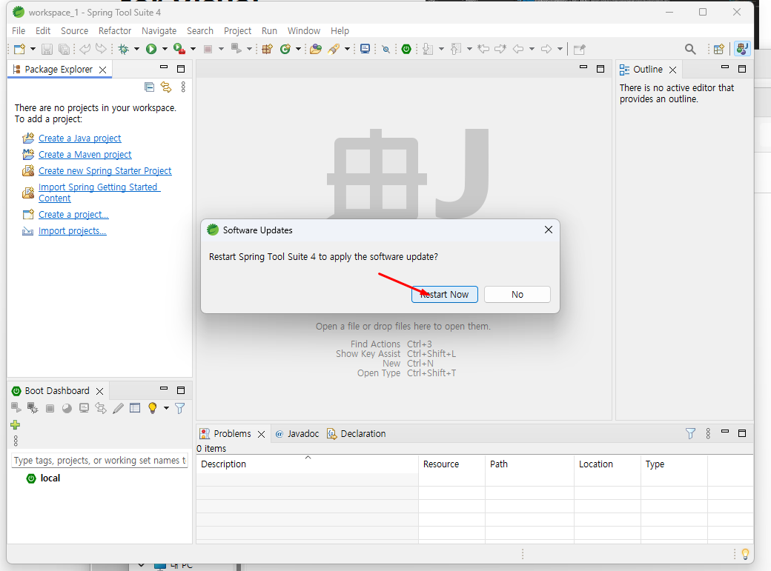Screen dimensions: 771x571
Task: Close the Outline view tab
Action: (x=672, y=70)
